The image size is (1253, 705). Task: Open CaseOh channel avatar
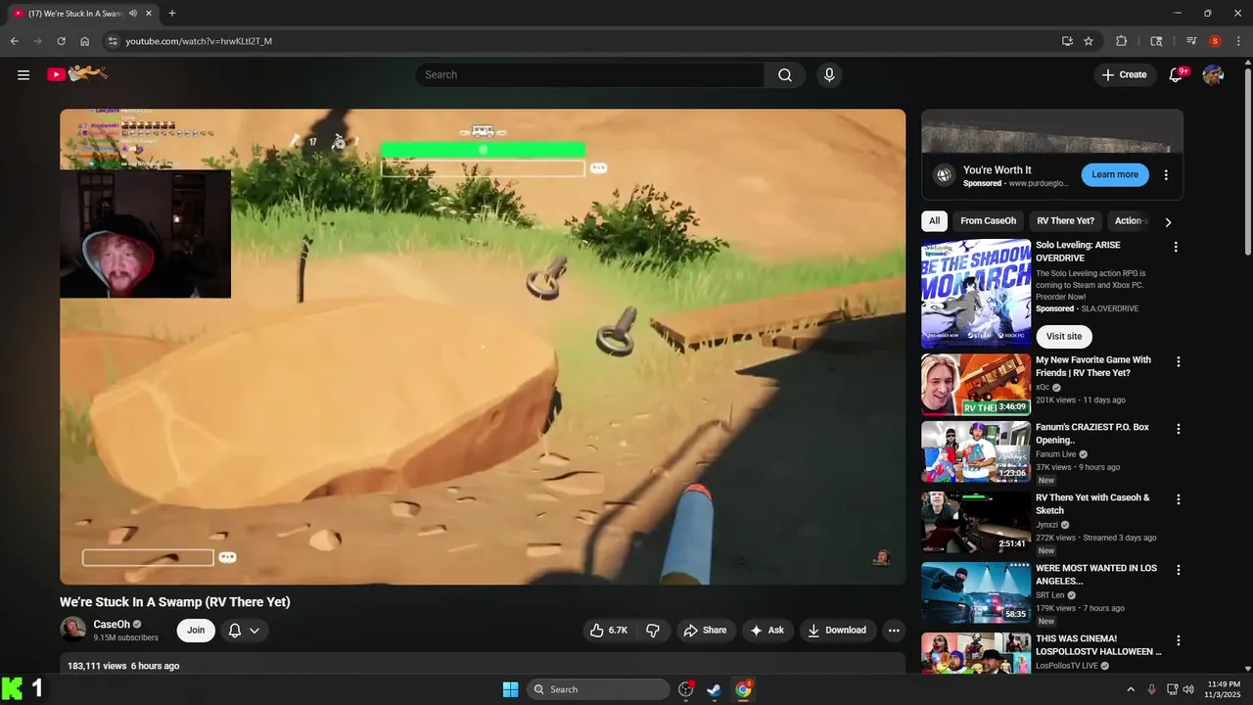tap(72, 630)
